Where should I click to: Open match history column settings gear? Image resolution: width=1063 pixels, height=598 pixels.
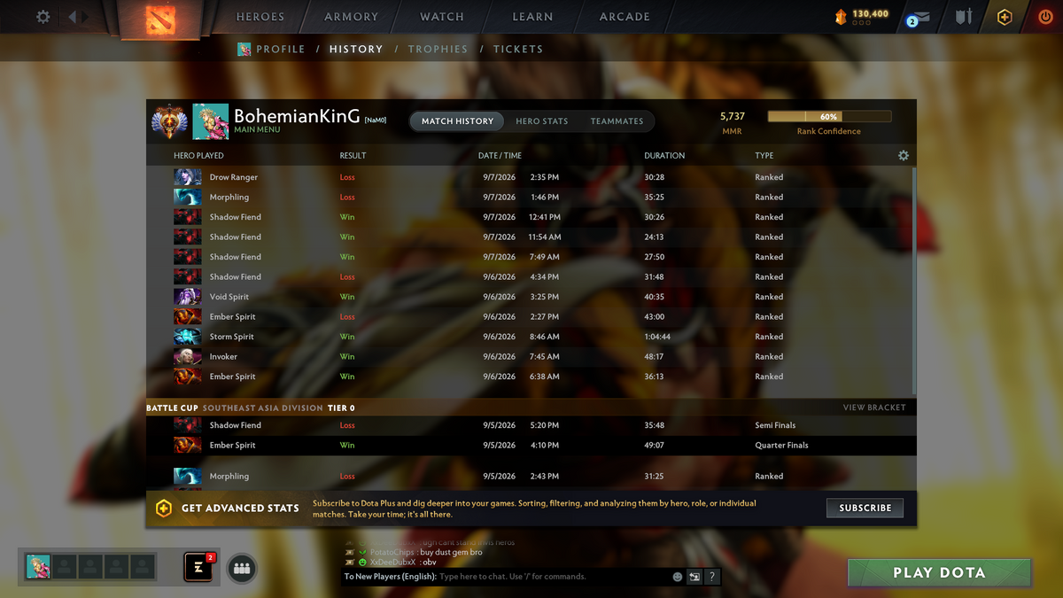pos(904,155)
